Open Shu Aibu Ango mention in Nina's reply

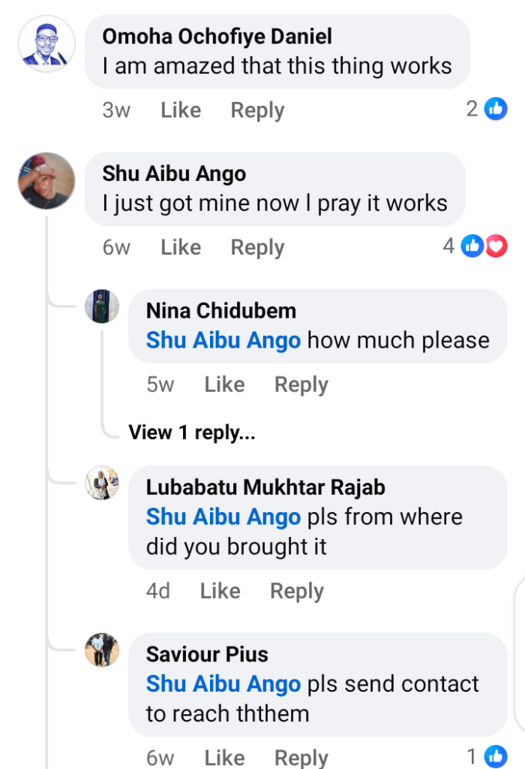[223, 340]
